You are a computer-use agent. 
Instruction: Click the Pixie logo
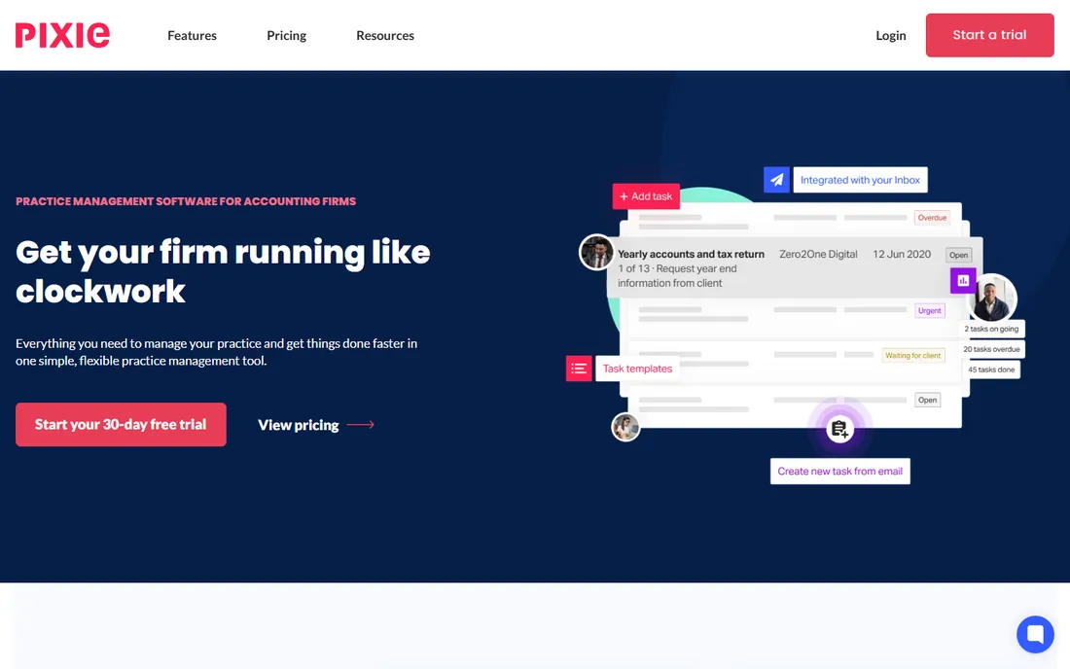coord(63,35)
